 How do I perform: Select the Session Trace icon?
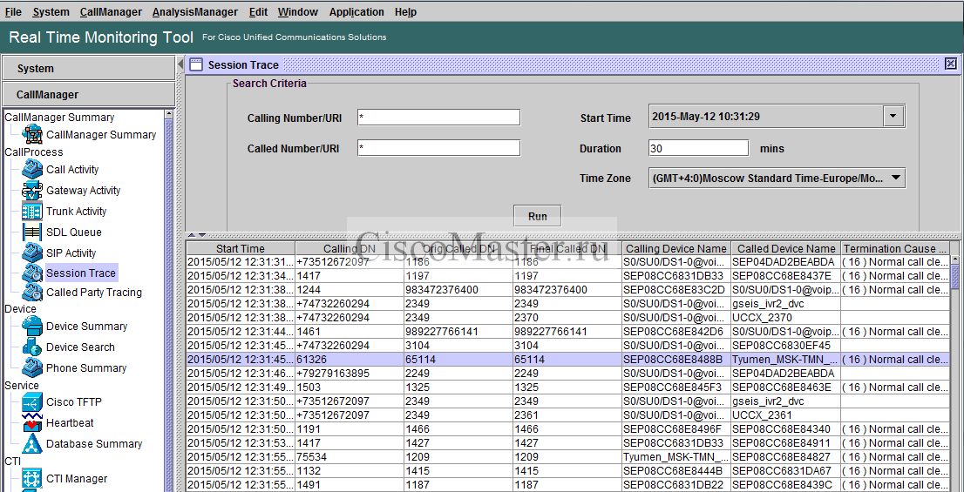pos(32,273)
